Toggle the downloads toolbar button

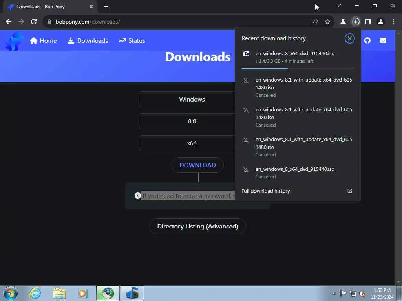point(356,22)
